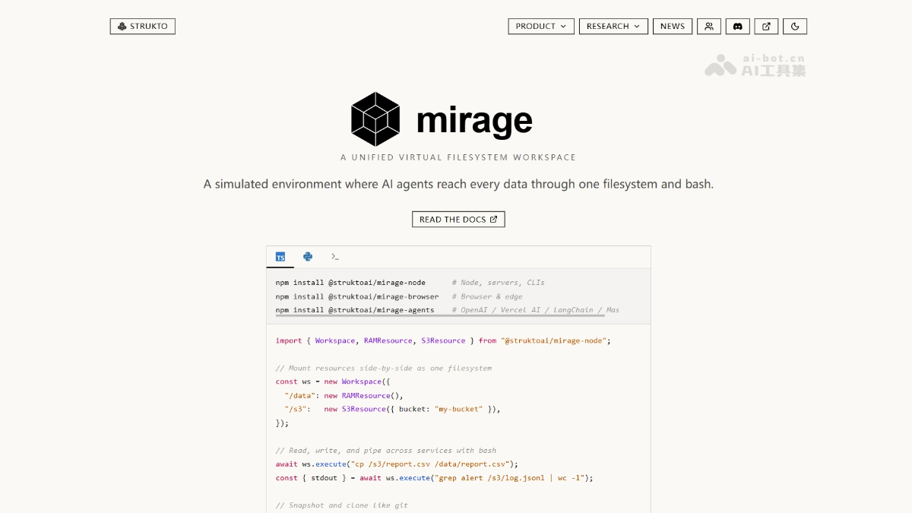
Task: Click the horizontal scrollbar under install commands
Action: point(442,314)
